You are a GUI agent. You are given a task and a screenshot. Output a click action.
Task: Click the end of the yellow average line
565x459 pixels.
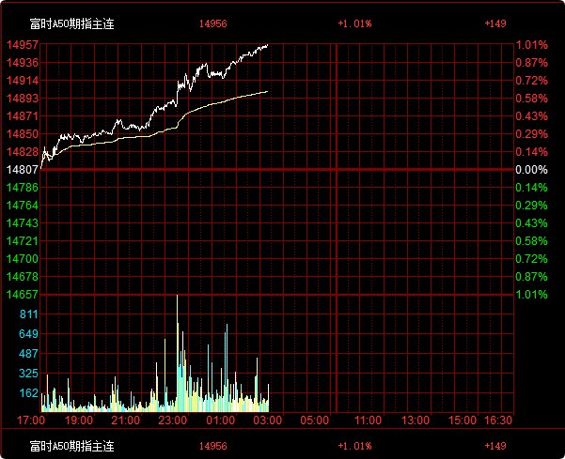click(x=268, y=91)
